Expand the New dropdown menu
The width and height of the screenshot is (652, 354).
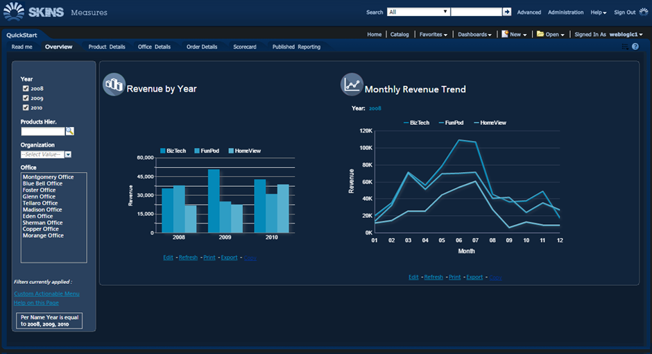[518, 35]
